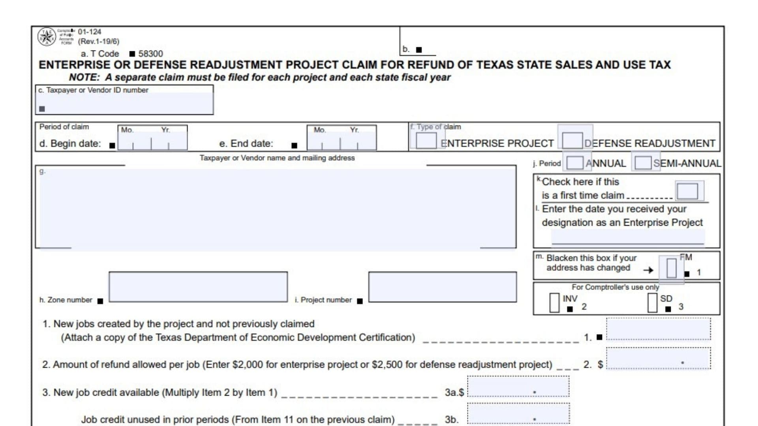Screen dimensions: 758x426
Task: Click the form title heading text
Action: tap(355, 65)
